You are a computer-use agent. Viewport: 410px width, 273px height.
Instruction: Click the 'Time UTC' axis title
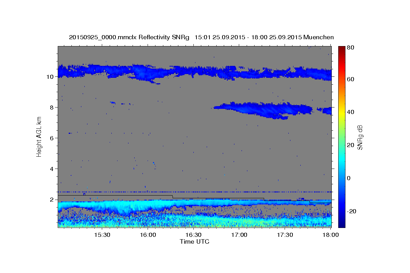tap(194, 242)
